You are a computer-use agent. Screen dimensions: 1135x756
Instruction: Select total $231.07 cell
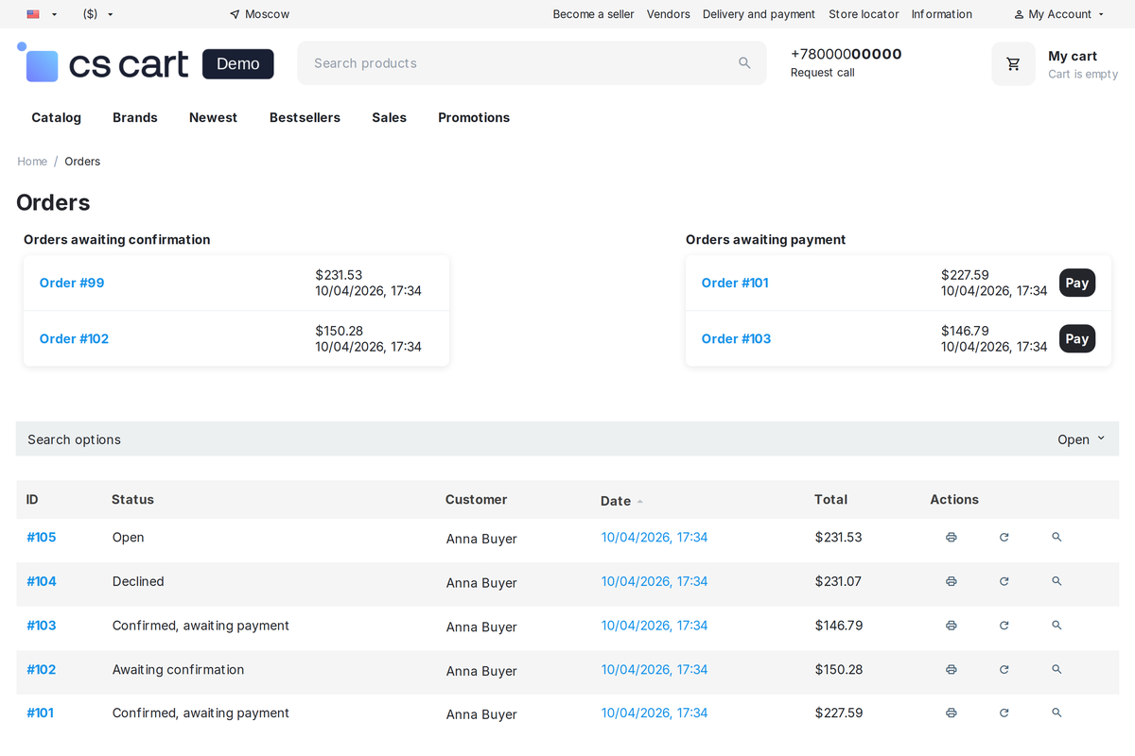(838, 581)
